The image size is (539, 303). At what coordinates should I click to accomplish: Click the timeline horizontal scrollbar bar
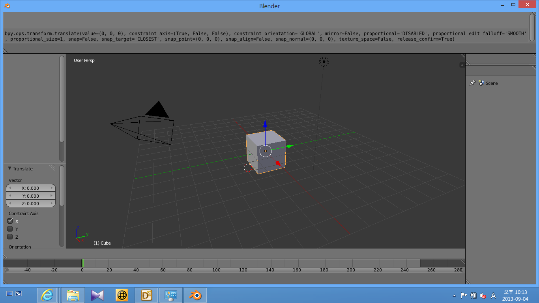click(x=234, y=270)
